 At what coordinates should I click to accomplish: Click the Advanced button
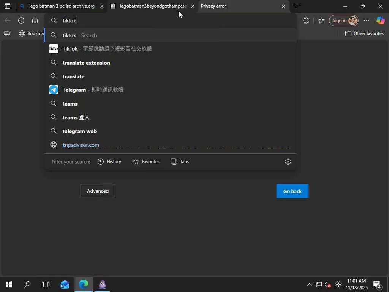pos(98,191)
